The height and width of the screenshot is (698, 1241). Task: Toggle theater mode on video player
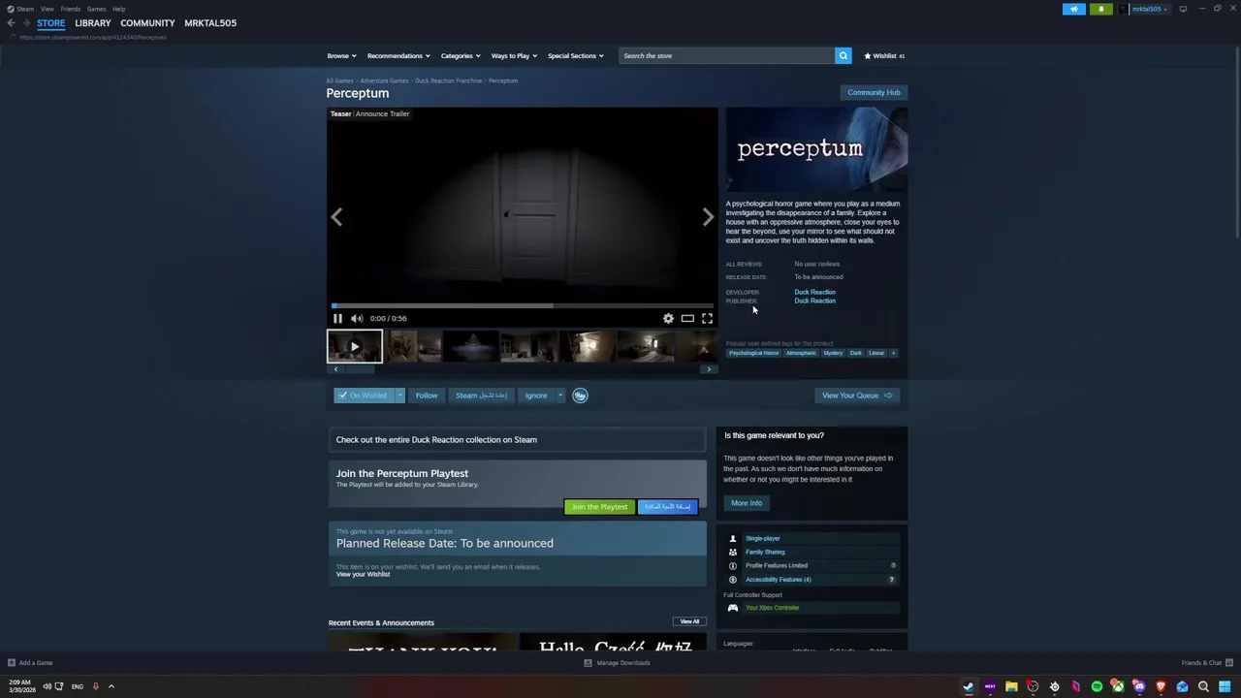click(687, 318)
